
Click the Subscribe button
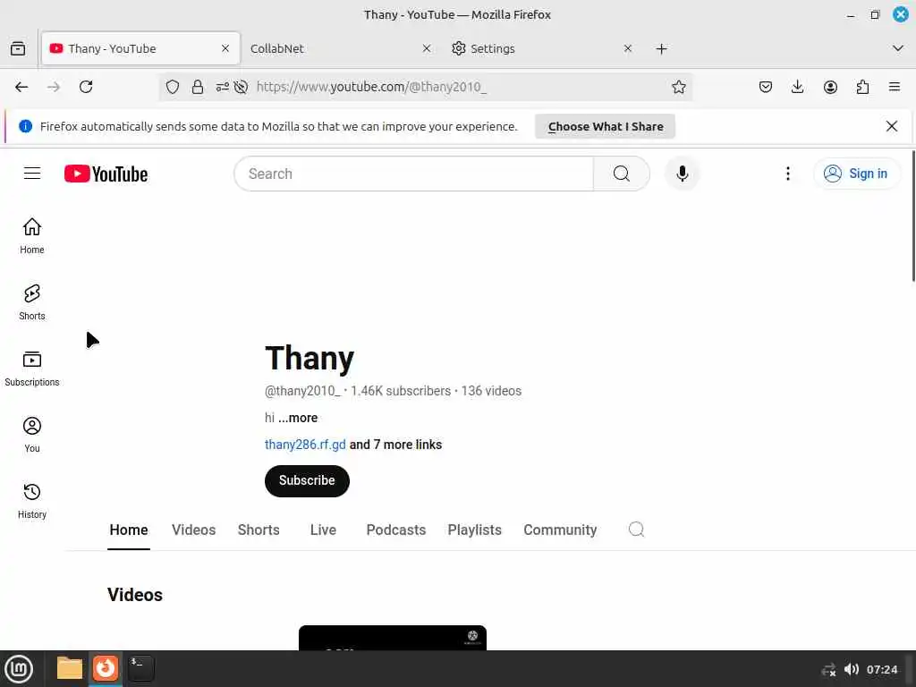307,480
